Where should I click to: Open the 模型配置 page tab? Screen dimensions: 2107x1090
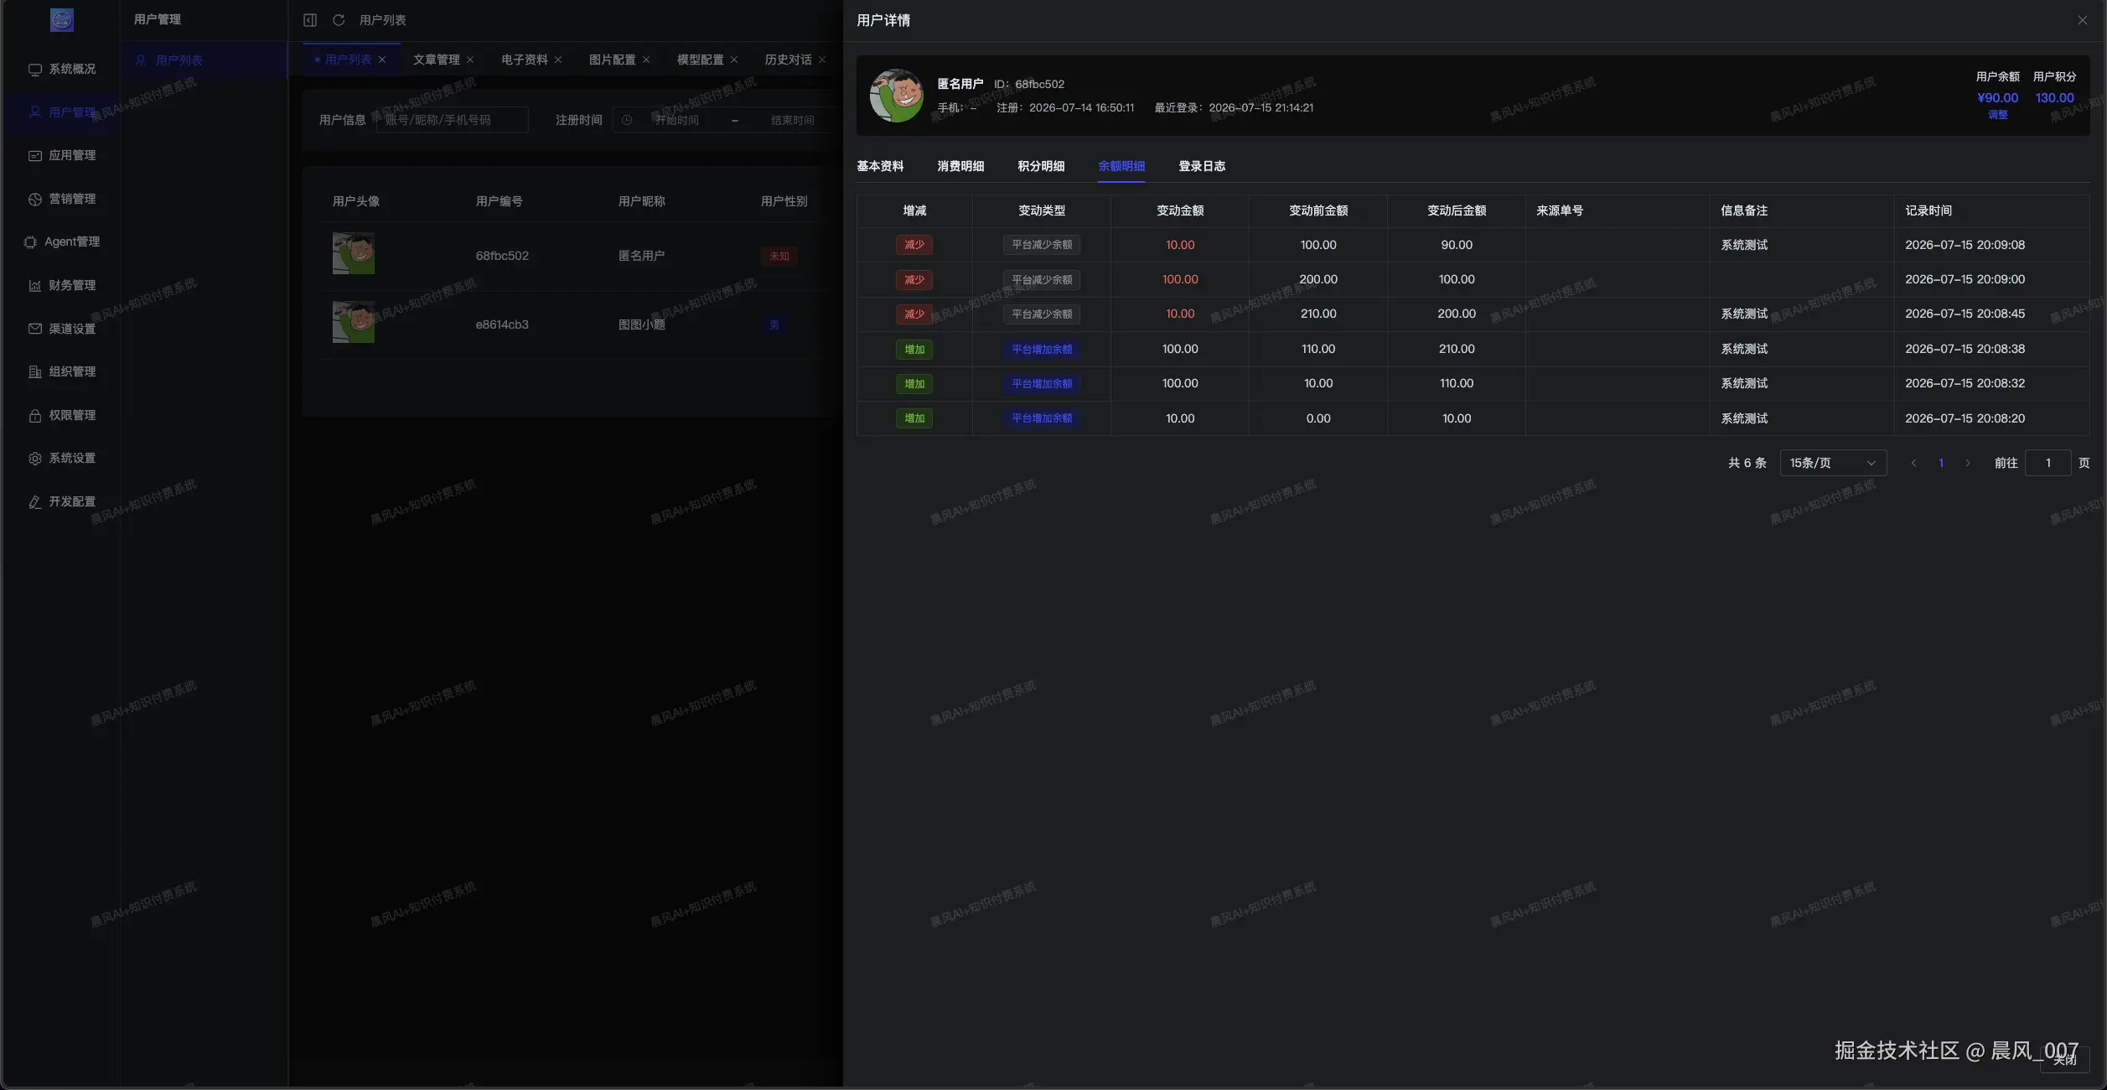point(700,60)
